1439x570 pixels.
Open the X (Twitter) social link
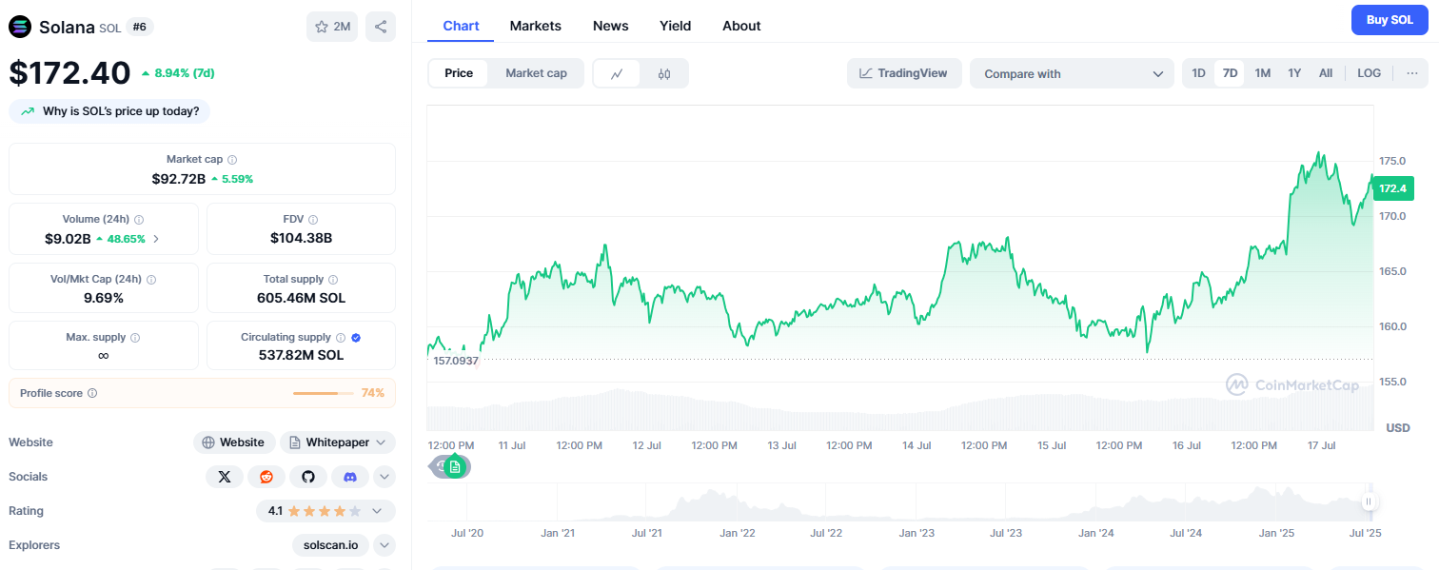[225, 477]
